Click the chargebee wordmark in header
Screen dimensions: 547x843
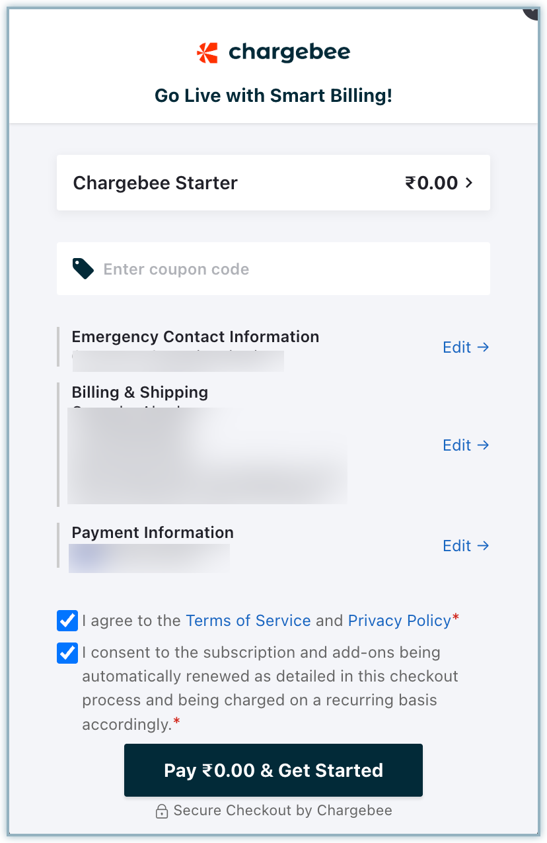pyautogui.click(x=289, y=52)
